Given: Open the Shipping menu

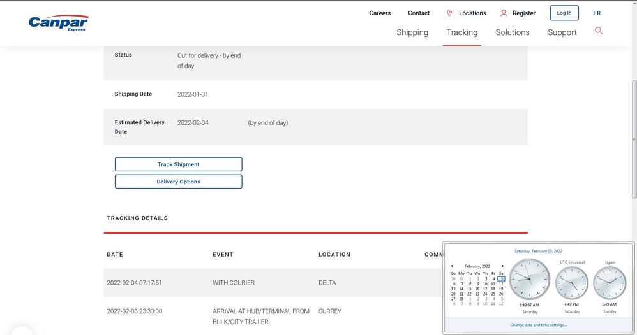Looking at the screenshot, I should coord(412,32).
